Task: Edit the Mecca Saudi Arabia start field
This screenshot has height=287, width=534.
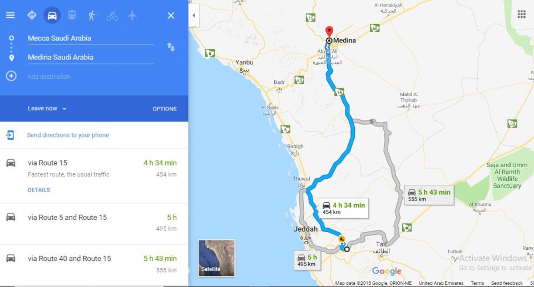Action: (91, 38)
